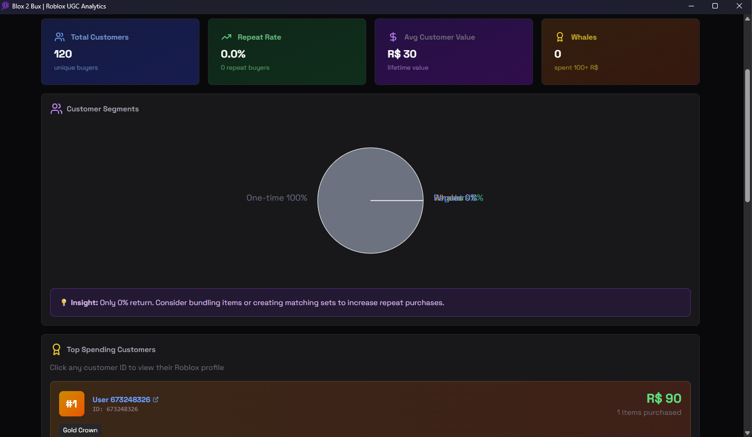Viewport: 752px width, 437px height.
Task: Click the Top Spending Customers medal icon
Action: [x=56, y=349]
